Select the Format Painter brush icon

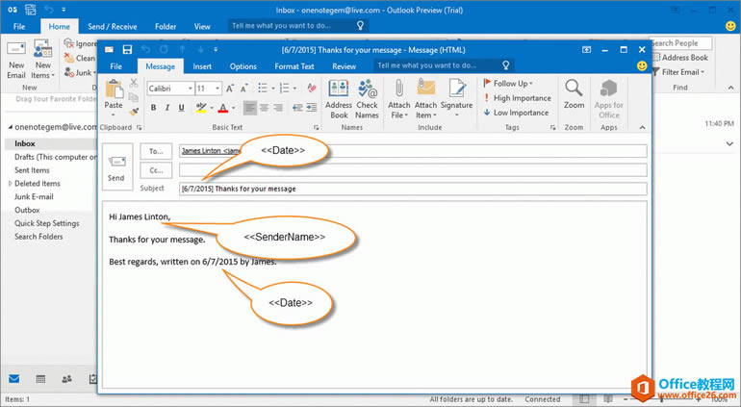point(134,112)
